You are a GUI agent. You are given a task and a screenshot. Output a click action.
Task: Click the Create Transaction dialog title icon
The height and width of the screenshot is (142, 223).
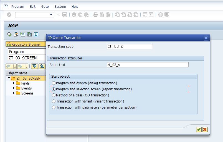tap(50, 38)
